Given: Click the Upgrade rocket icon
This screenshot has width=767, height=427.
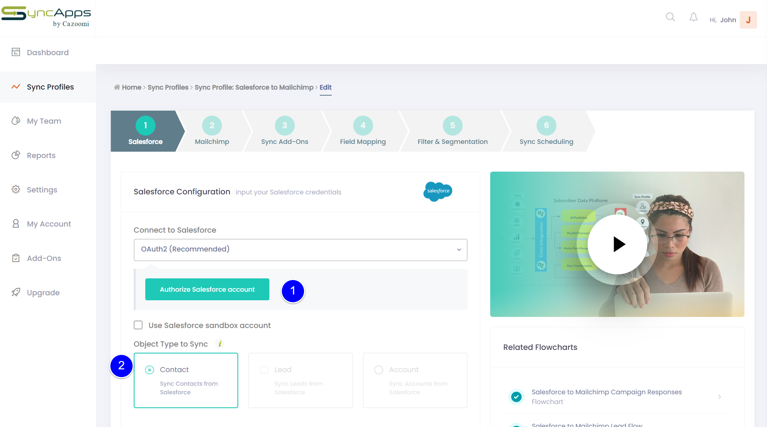Looking at the screenshot, I should click(16, 292).
